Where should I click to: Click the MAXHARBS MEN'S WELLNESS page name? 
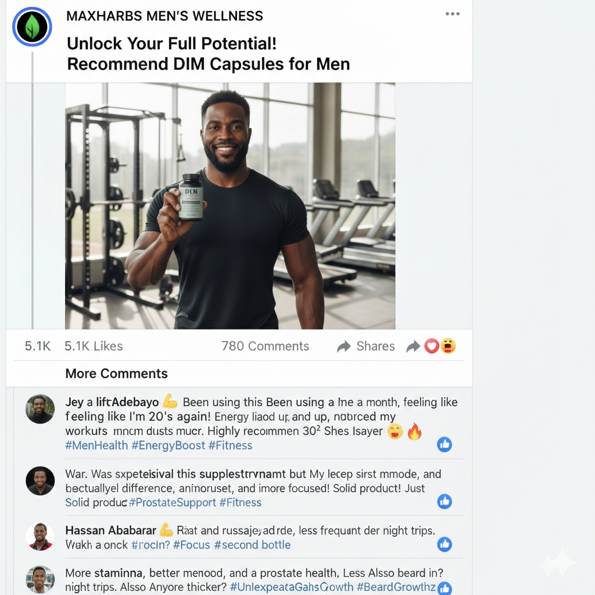(164, 16)
